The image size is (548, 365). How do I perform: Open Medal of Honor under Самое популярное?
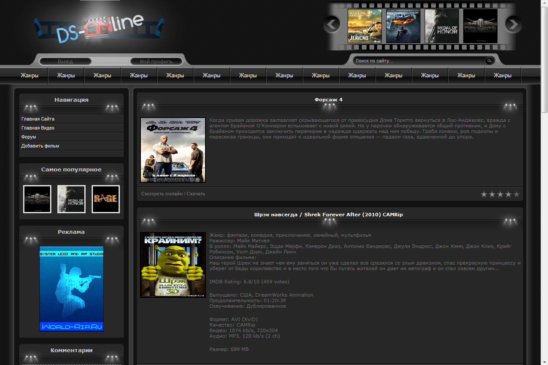71,199
